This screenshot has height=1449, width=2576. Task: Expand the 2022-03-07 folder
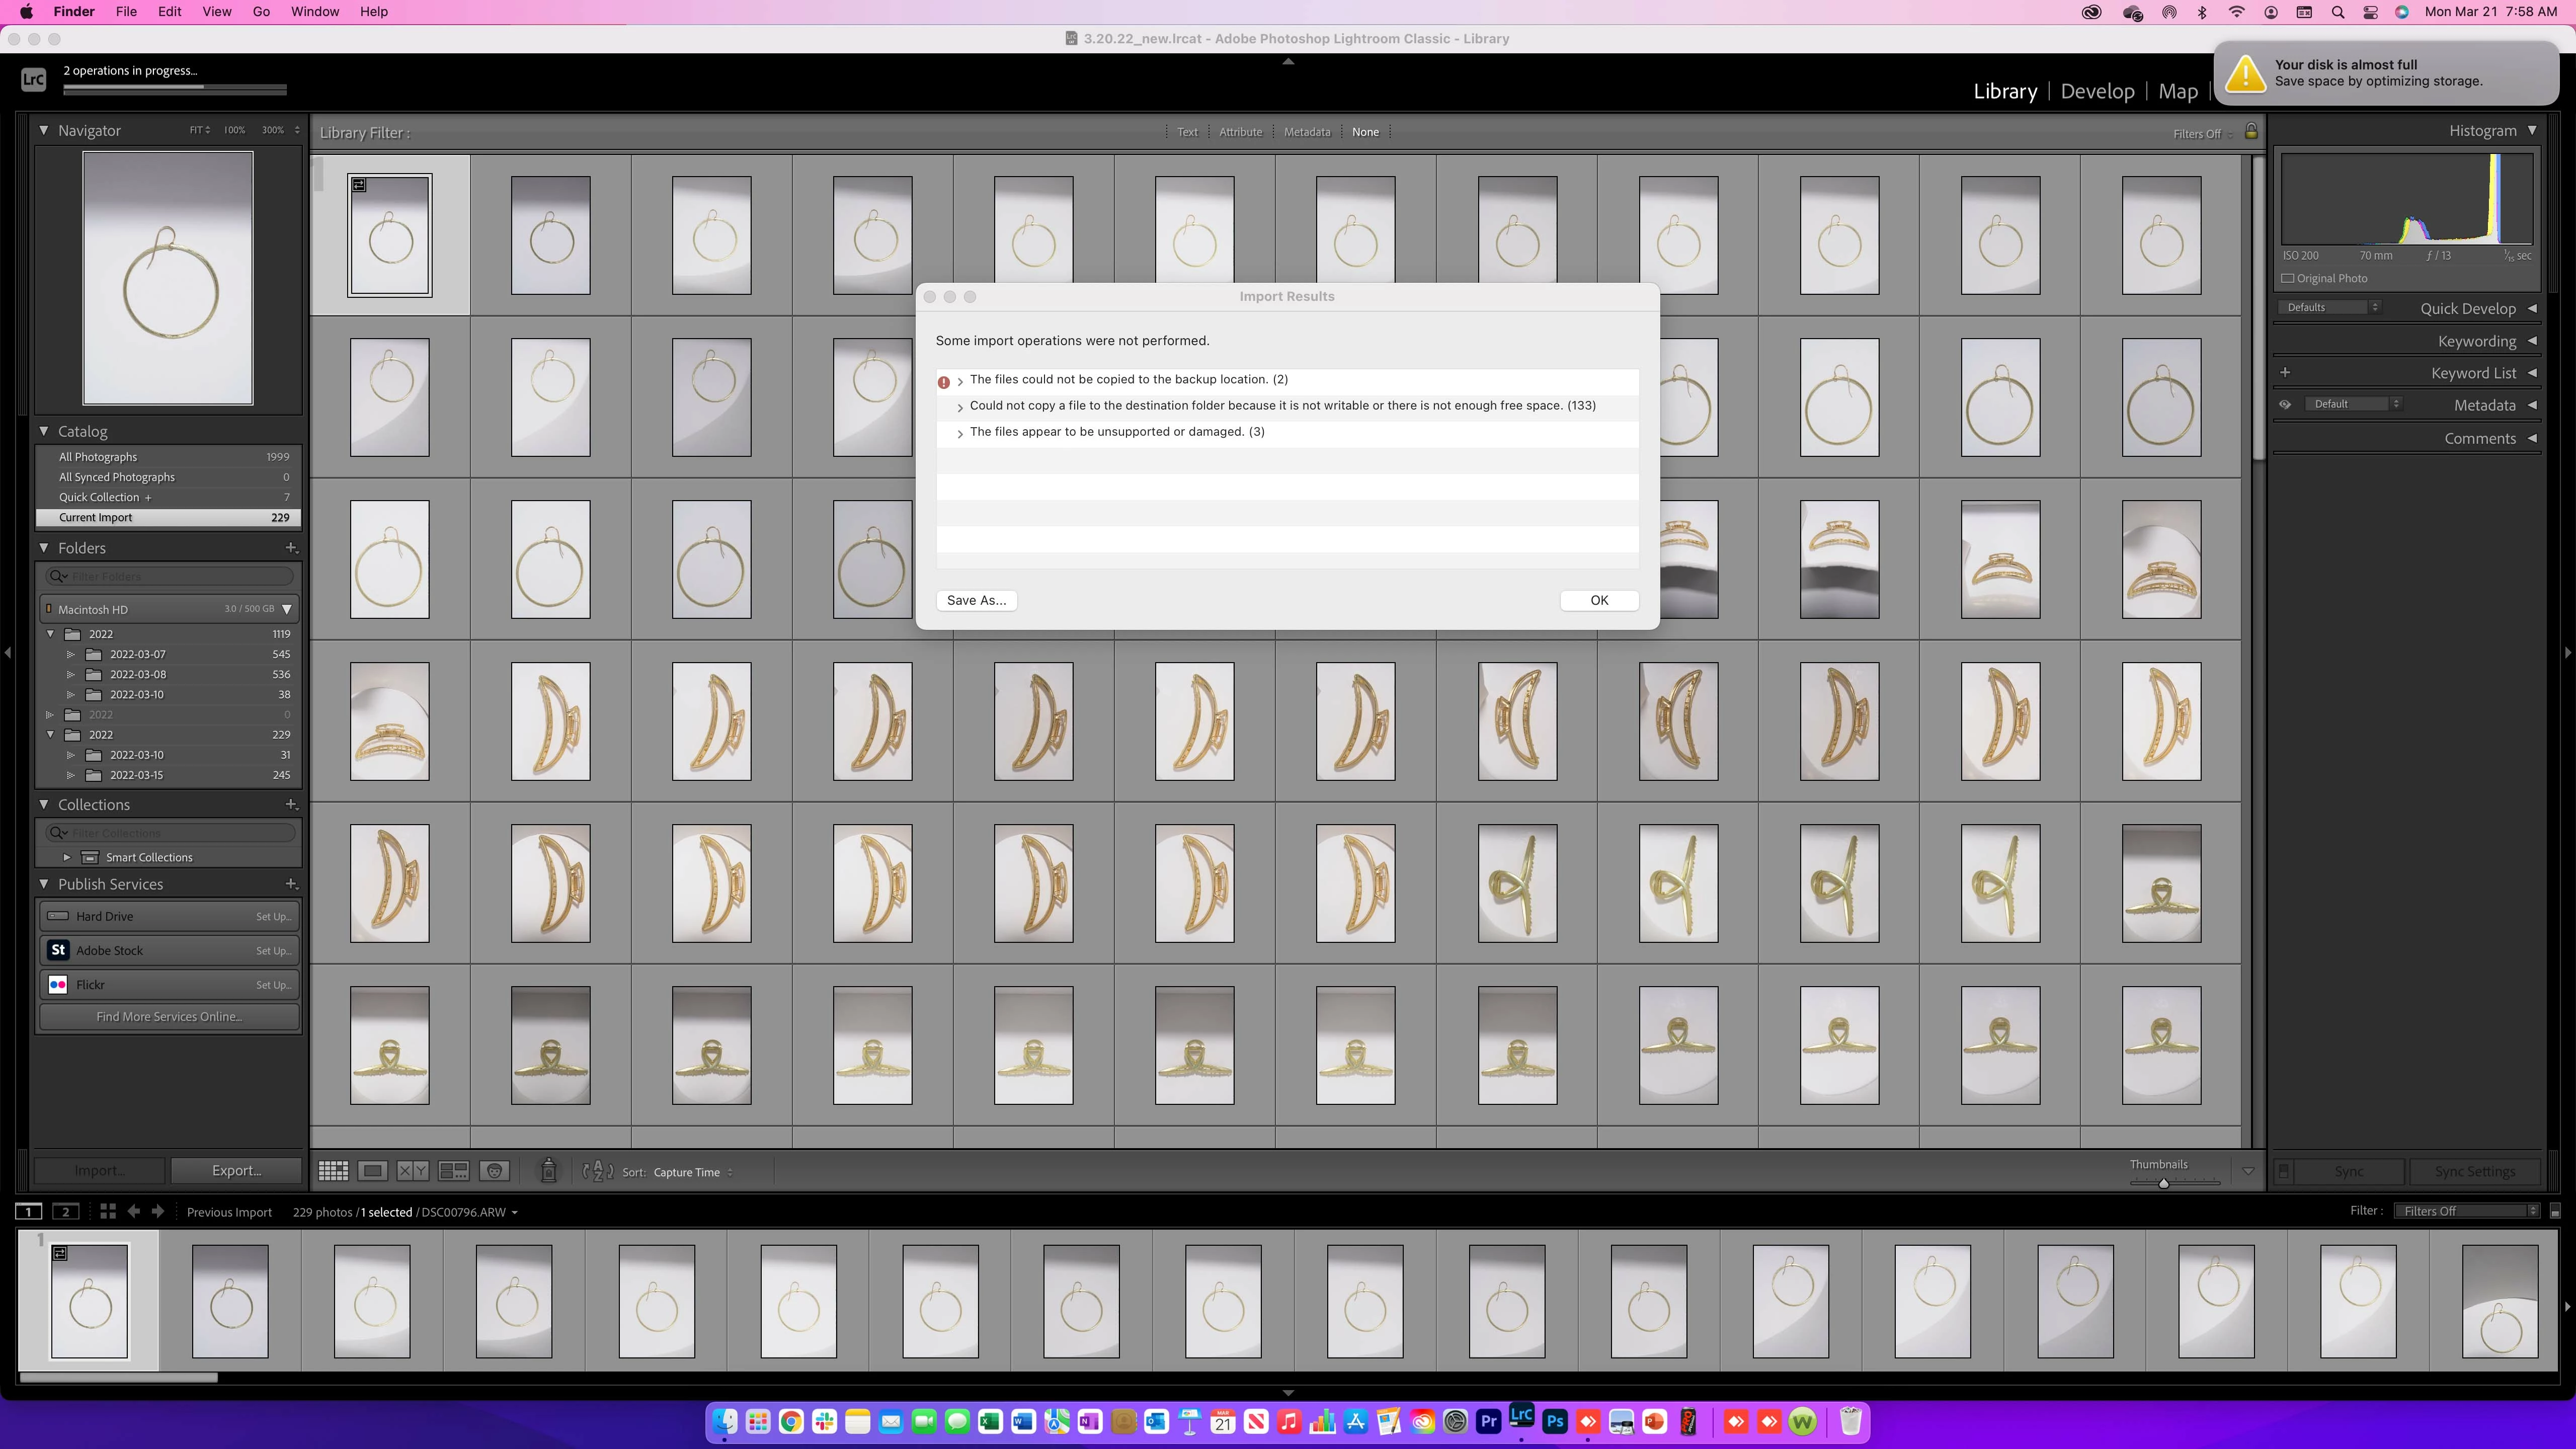click(x=71, y=654)
